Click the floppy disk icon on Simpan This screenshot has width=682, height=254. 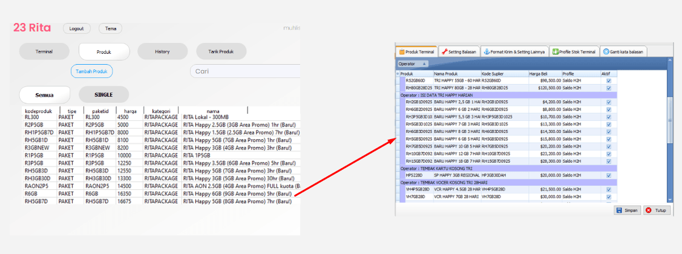click(x=619, y=210)
